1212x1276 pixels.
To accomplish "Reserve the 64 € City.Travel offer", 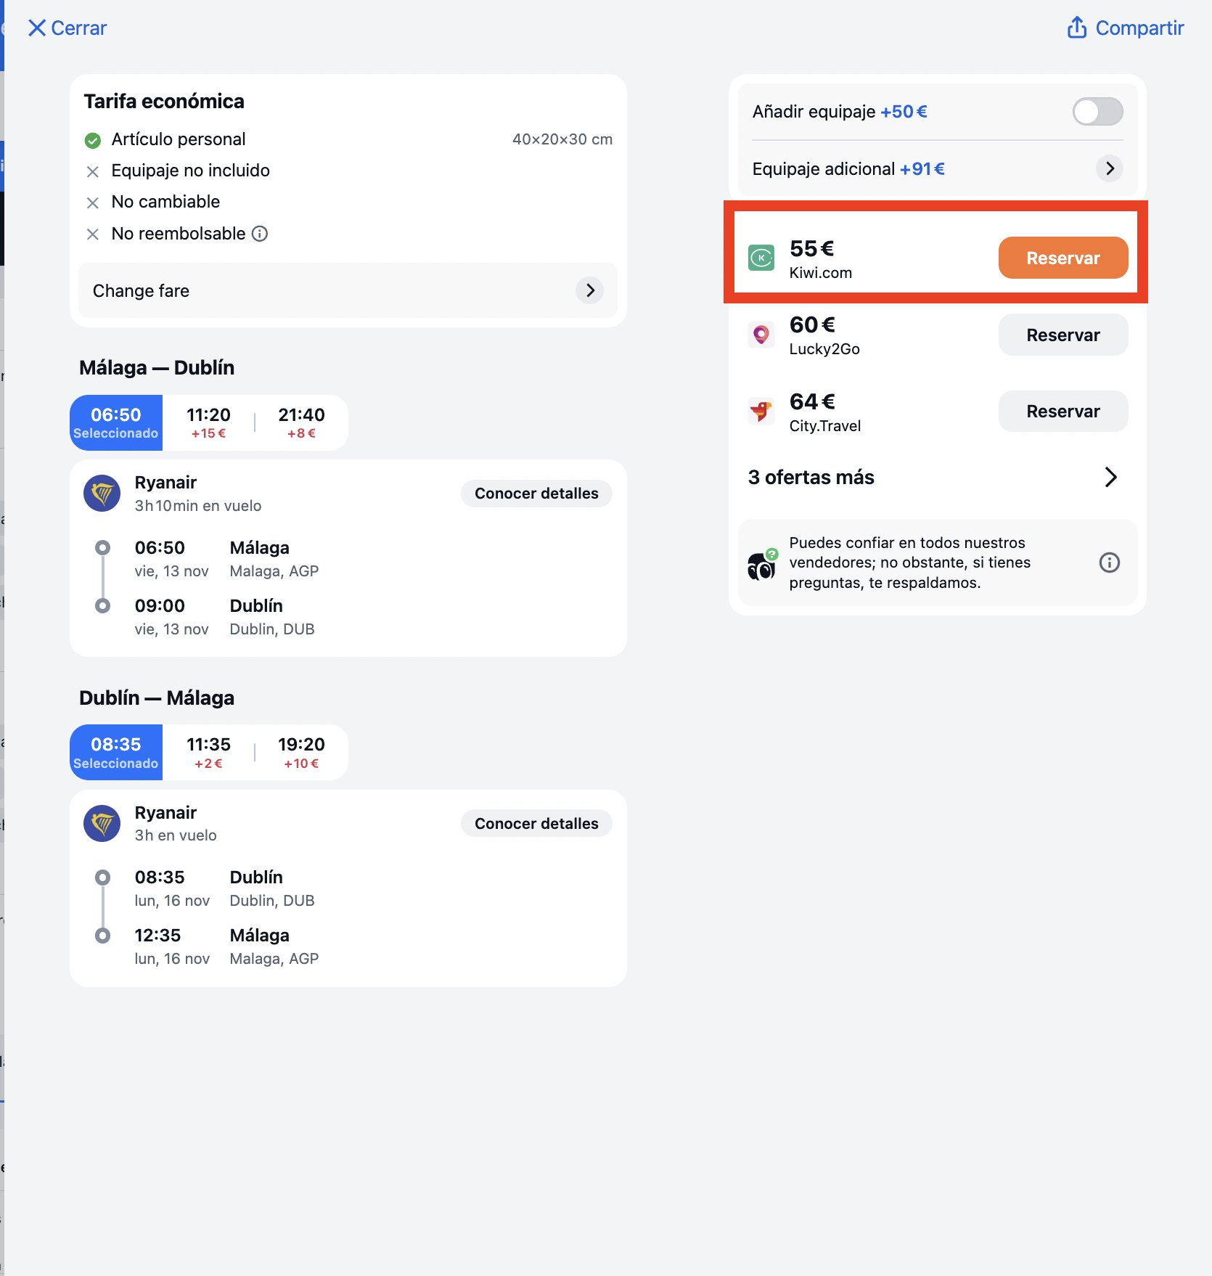I will click(x=1062, y=411).
